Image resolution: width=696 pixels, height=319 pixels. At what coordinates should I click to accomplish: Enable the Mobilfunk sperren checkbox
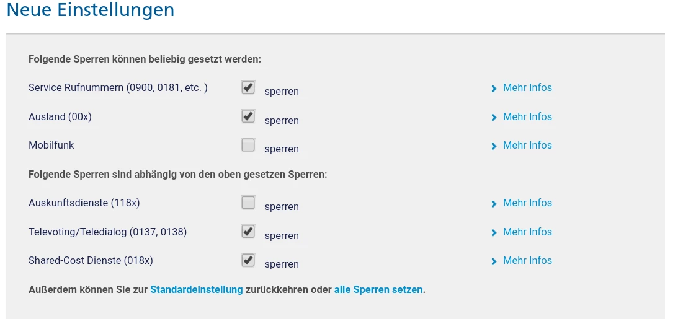pos(248,145)
